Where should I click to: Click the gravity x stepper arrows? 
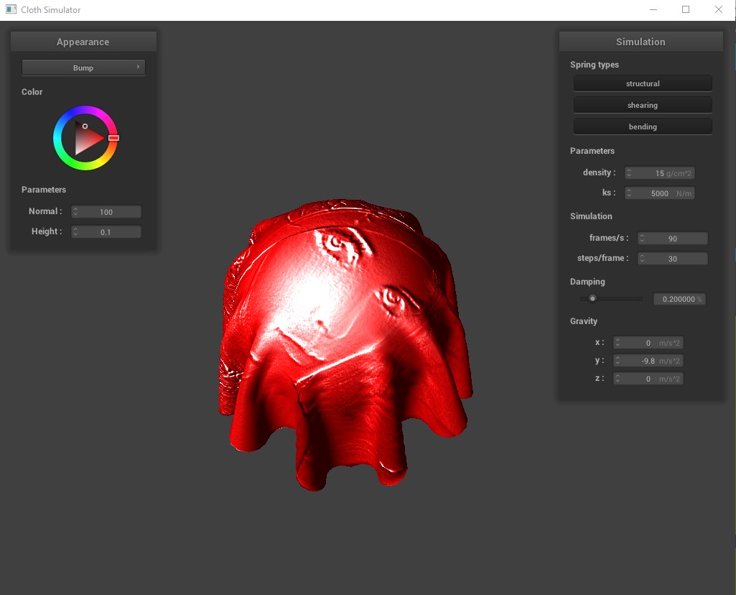point(618,343)
